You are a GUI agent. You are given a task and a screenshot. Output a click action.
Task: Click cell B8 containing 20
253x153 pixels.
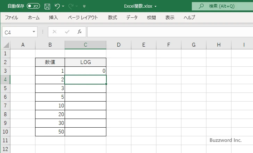(50, 114)
